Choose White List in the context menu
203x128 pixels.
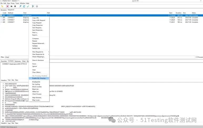[35, 92]
